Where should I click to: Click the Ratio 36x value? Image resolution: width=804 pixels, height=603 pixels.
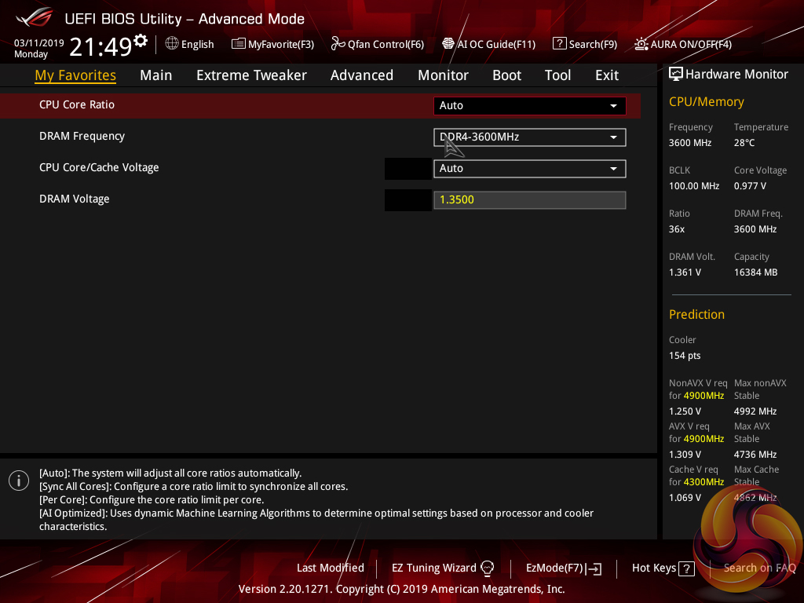click(676, 229)
